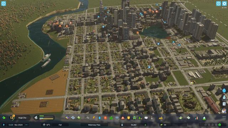Open the game settings gear menu
228x128 pixels.
click(x=224, y=4)
